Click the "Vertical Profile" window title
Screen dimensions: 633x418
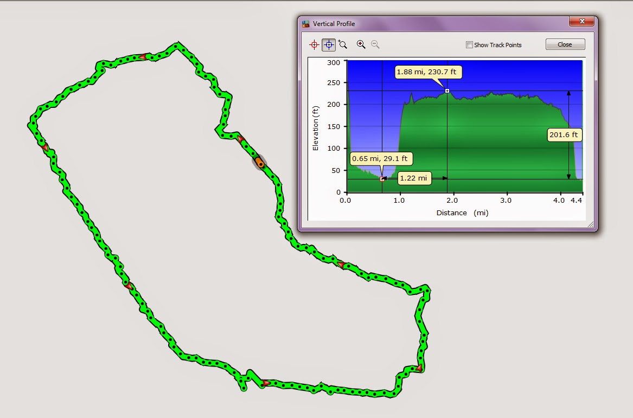pyautogui.click(x=334, y=24)
